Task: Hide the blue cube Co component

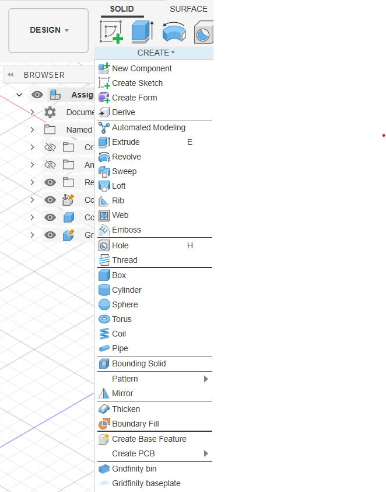Action: [50, 217]
